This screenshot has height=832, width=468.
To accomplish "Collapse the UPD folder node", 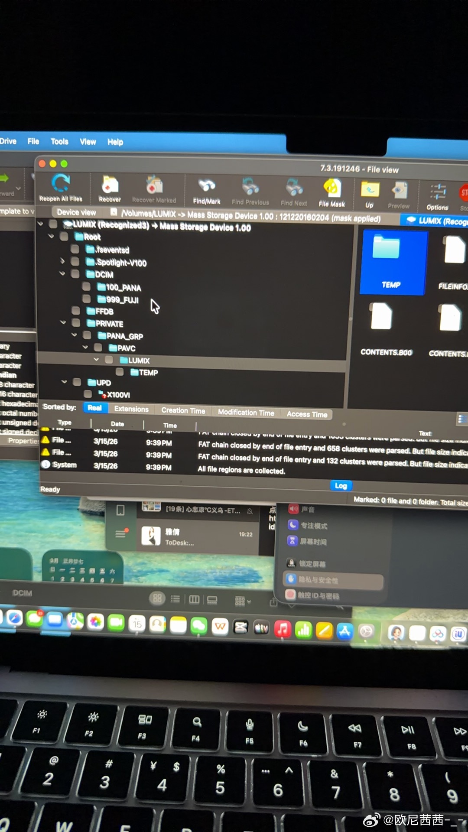I will click(x=64, y=382).
